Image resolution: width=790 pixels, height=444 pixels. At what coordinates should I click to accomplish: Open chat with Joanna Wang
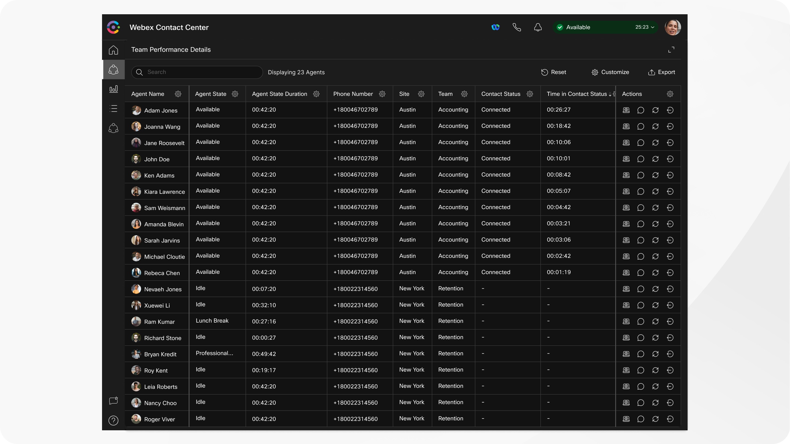(x=640, y=126)
